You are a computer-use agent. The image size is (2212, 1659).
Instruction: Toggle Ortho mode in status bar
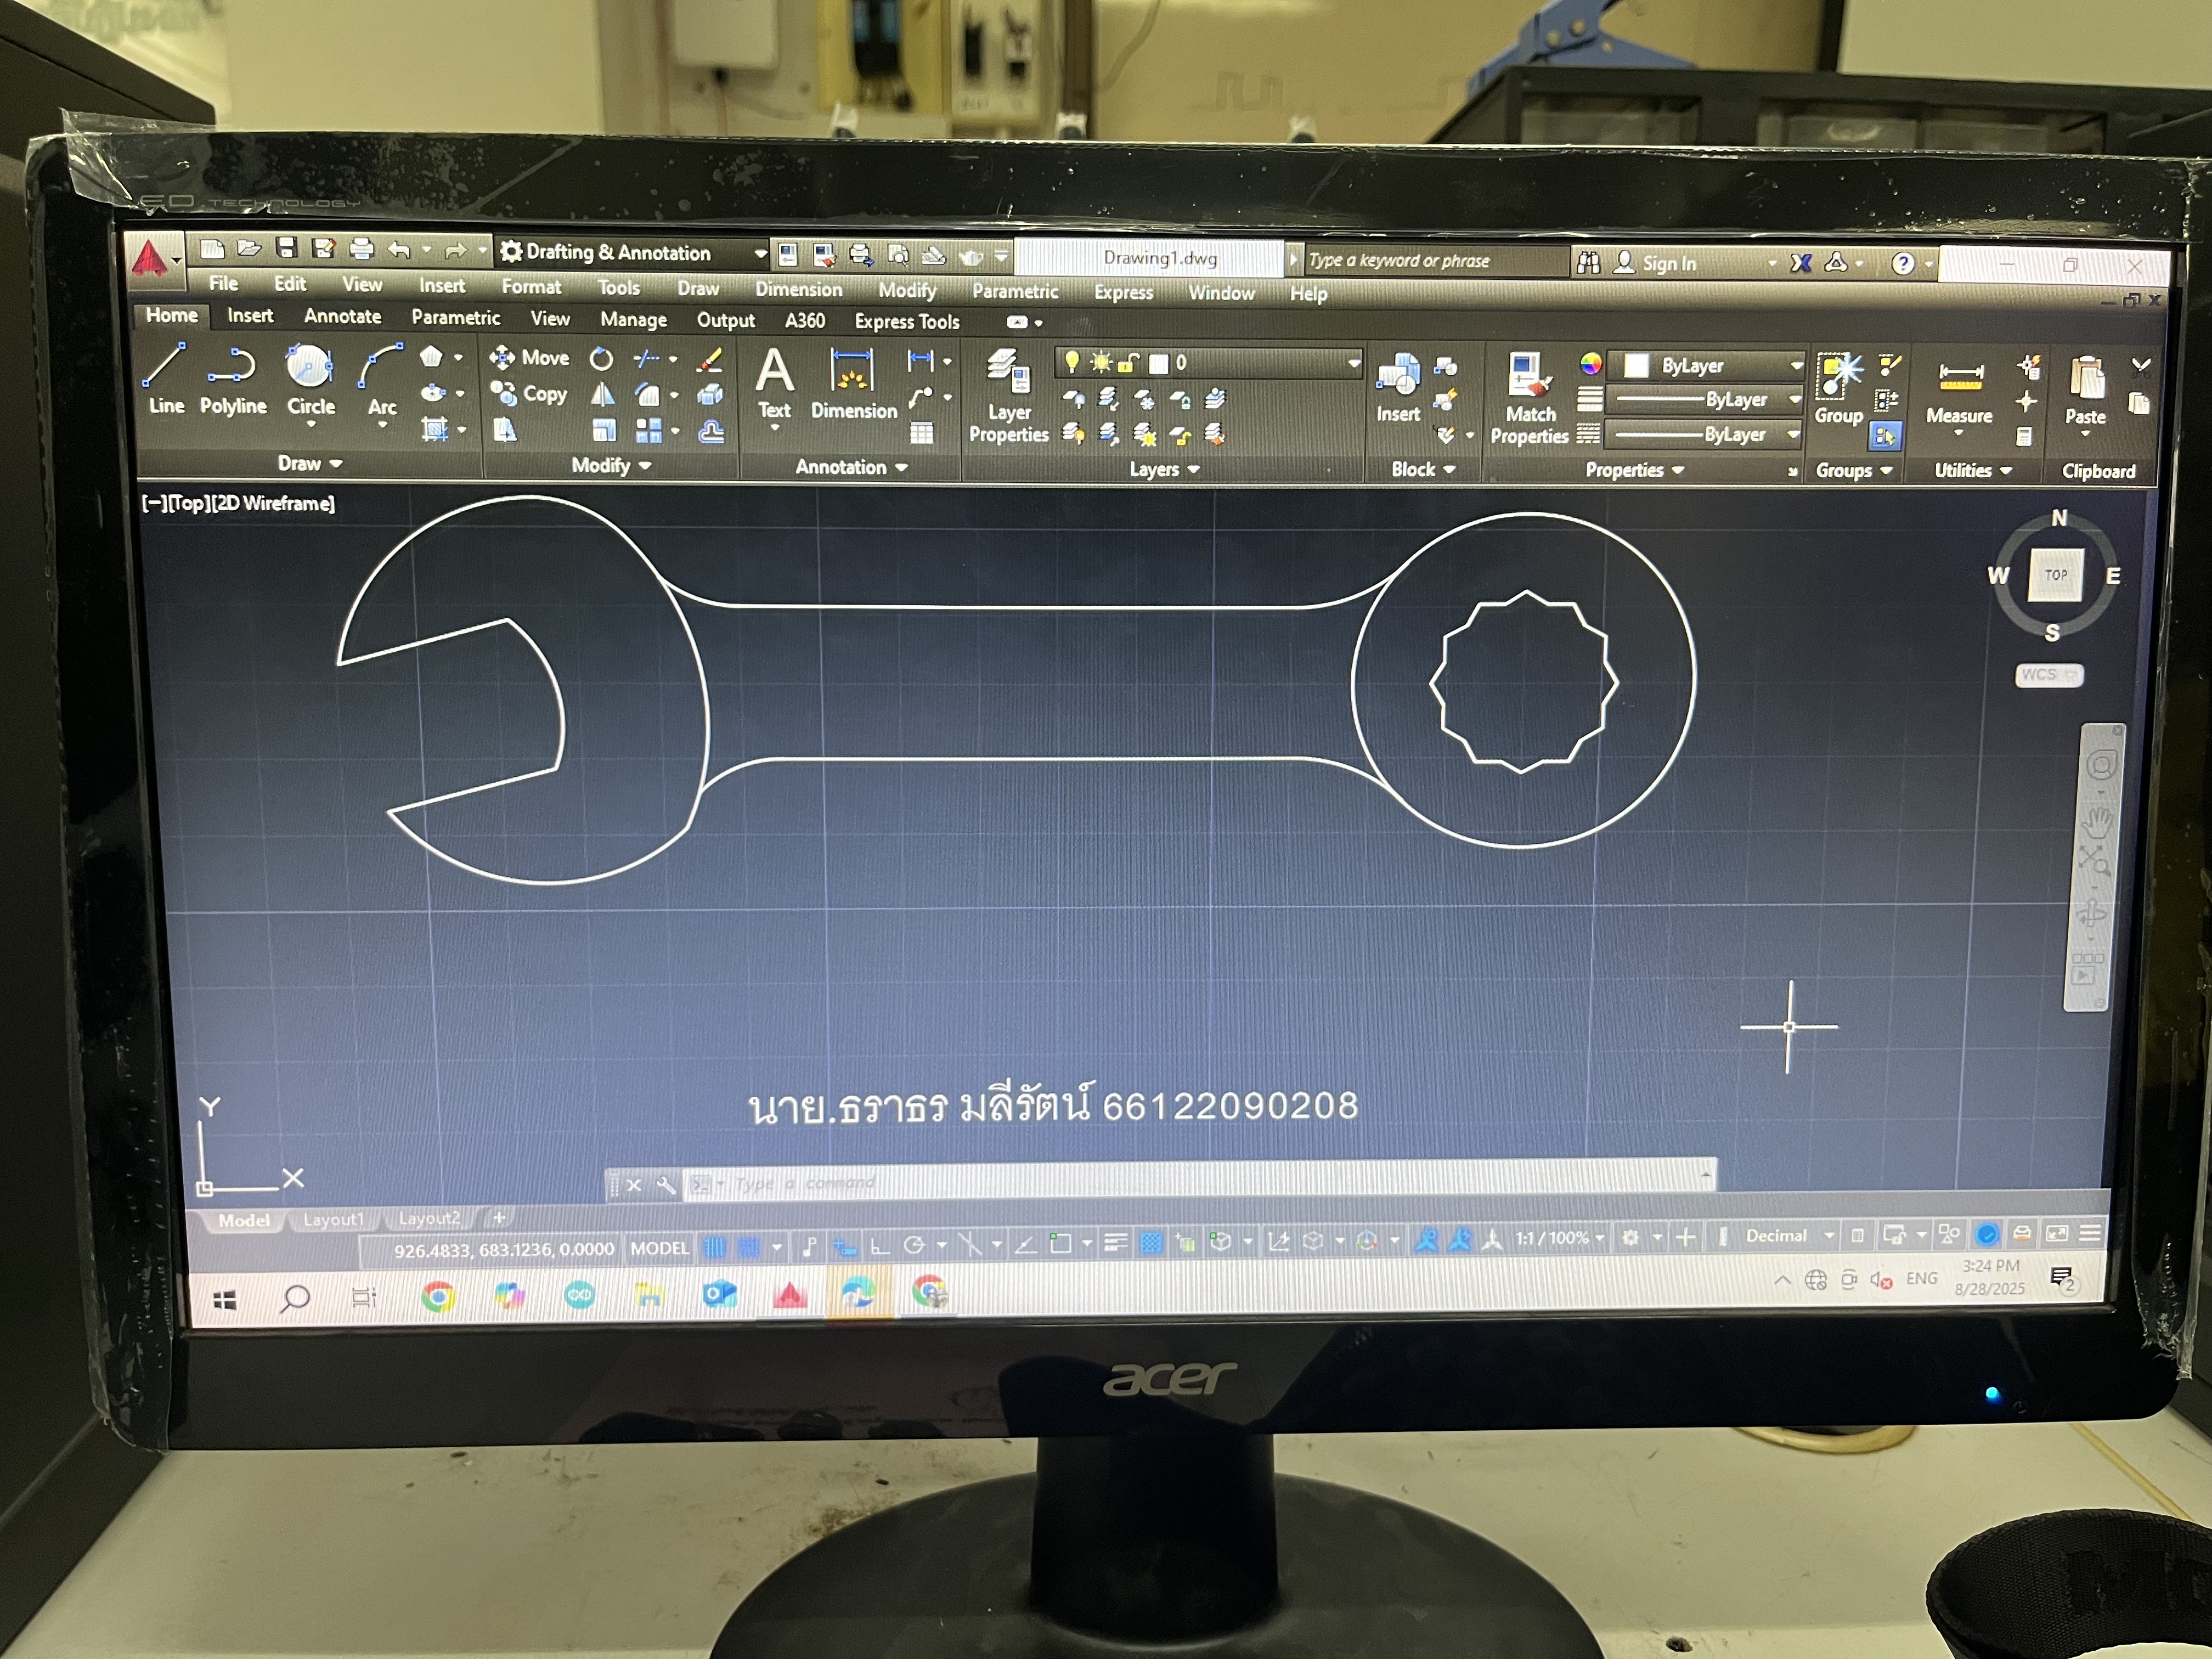click(x=879, y=1245)
